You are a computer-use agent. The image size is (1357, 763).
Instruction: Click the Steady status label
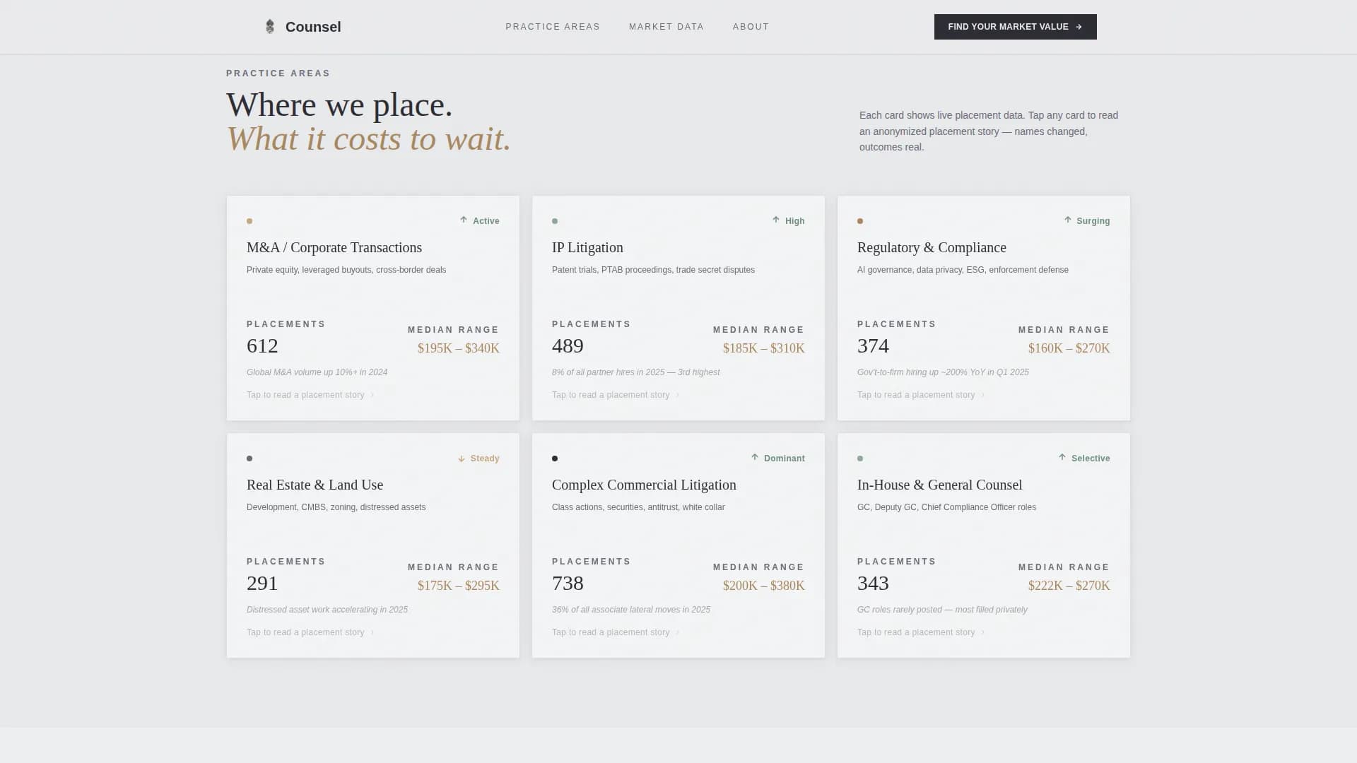(485, 459)
